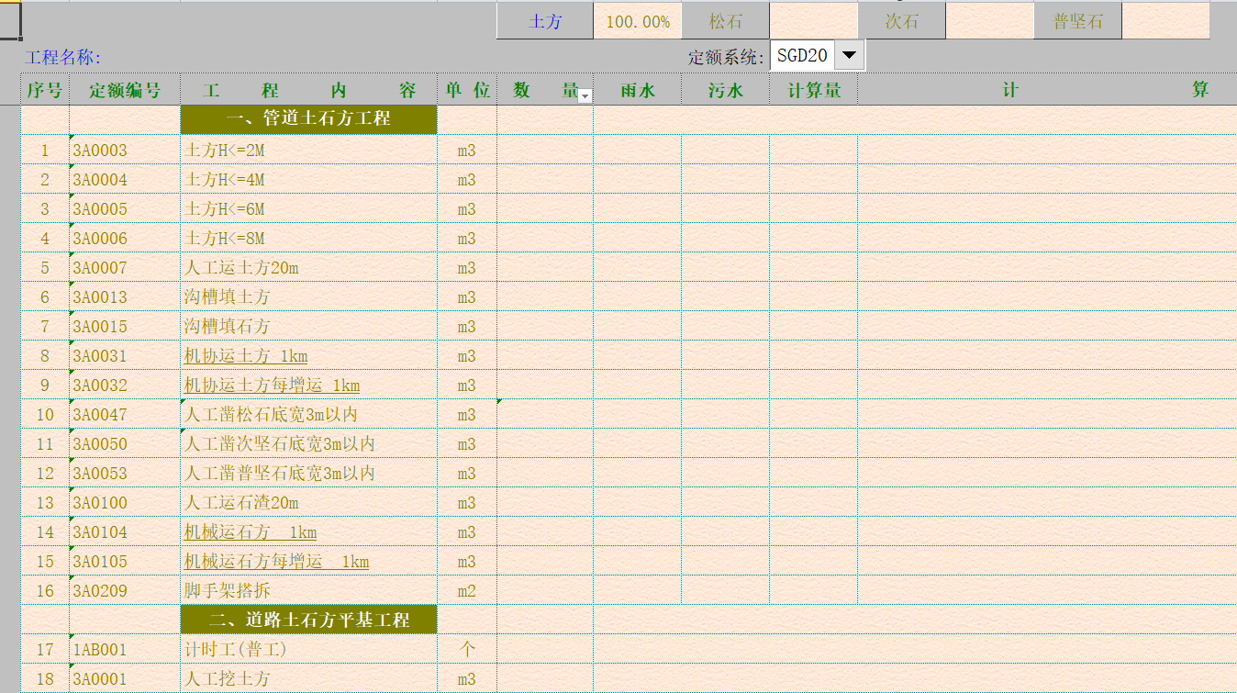1237x693 pixels.
Task: Select quota code cell 3A0032
Action: point(125,386)
